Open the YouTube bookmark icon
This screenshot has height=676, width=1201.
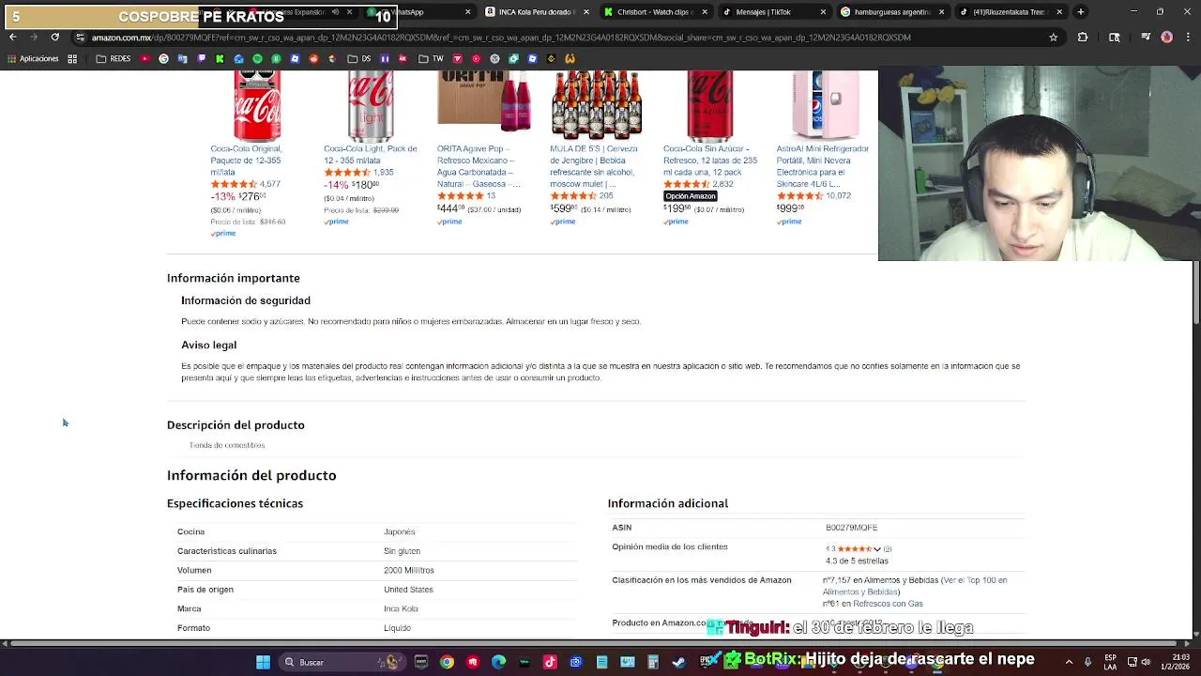point(145,58)
